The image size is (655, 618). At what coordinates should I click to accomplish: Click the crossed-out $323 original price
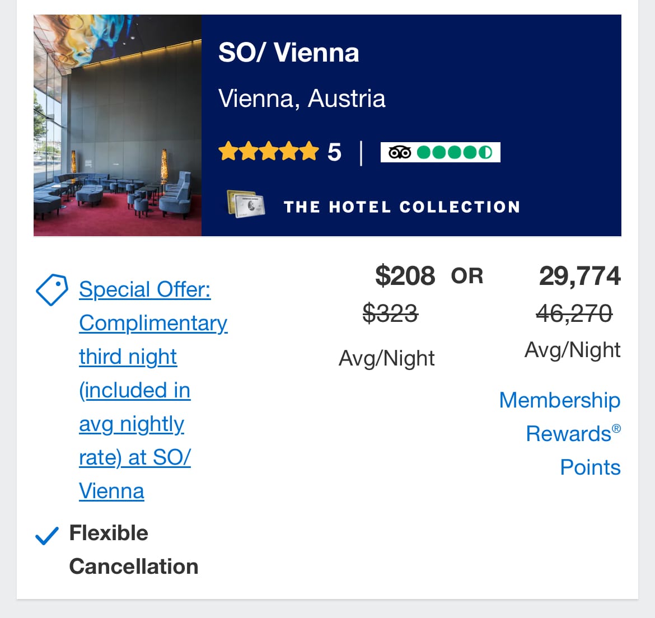coord(390,313)
